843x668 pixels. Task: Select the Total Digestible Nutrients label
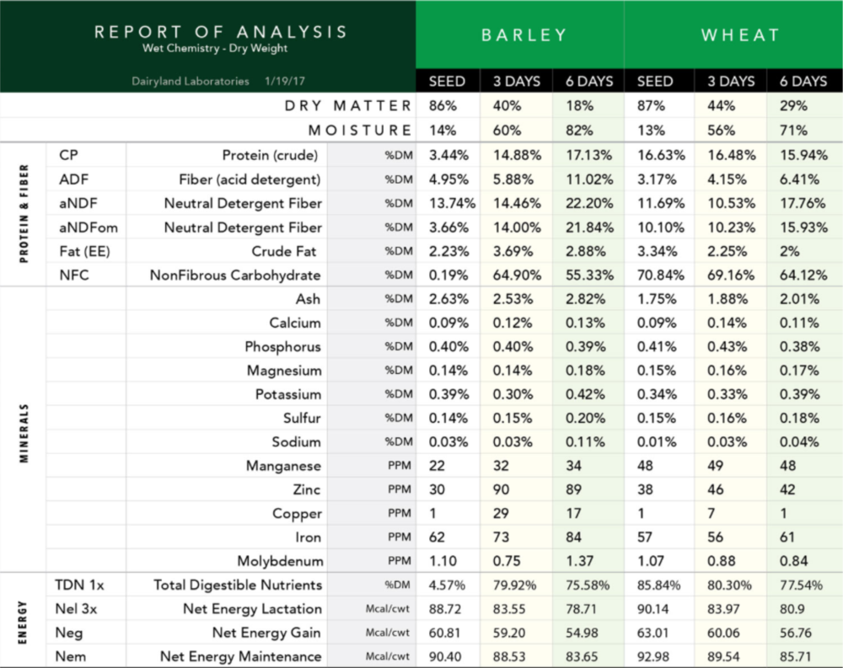pyautogui.click(x=238, y=585)
